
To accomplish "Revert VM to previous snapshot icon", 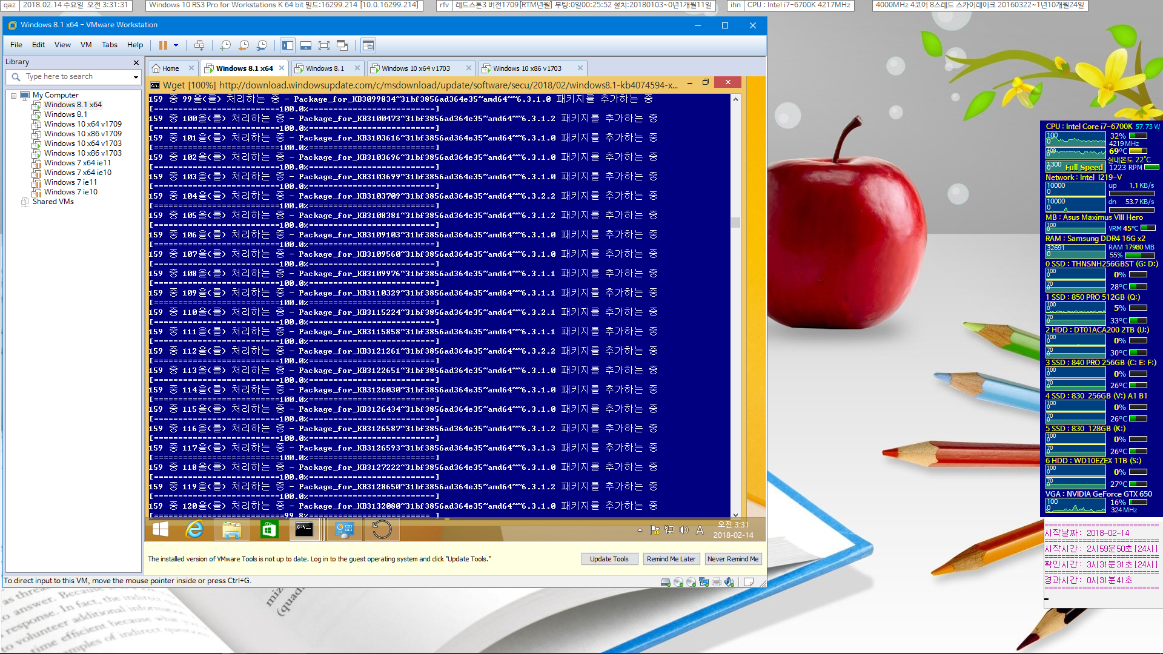I will tap(244, 45).
